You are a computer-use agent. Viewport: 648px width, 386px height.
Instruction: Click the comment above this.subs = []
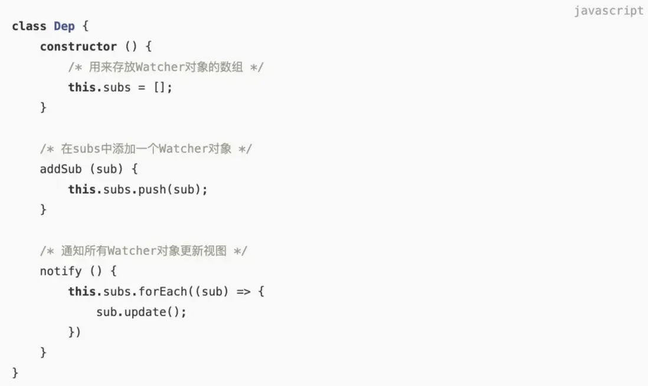pos(166,67)
